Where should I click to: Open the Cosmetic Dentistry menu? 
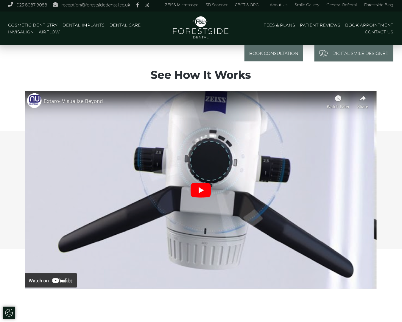coord(33,25)
